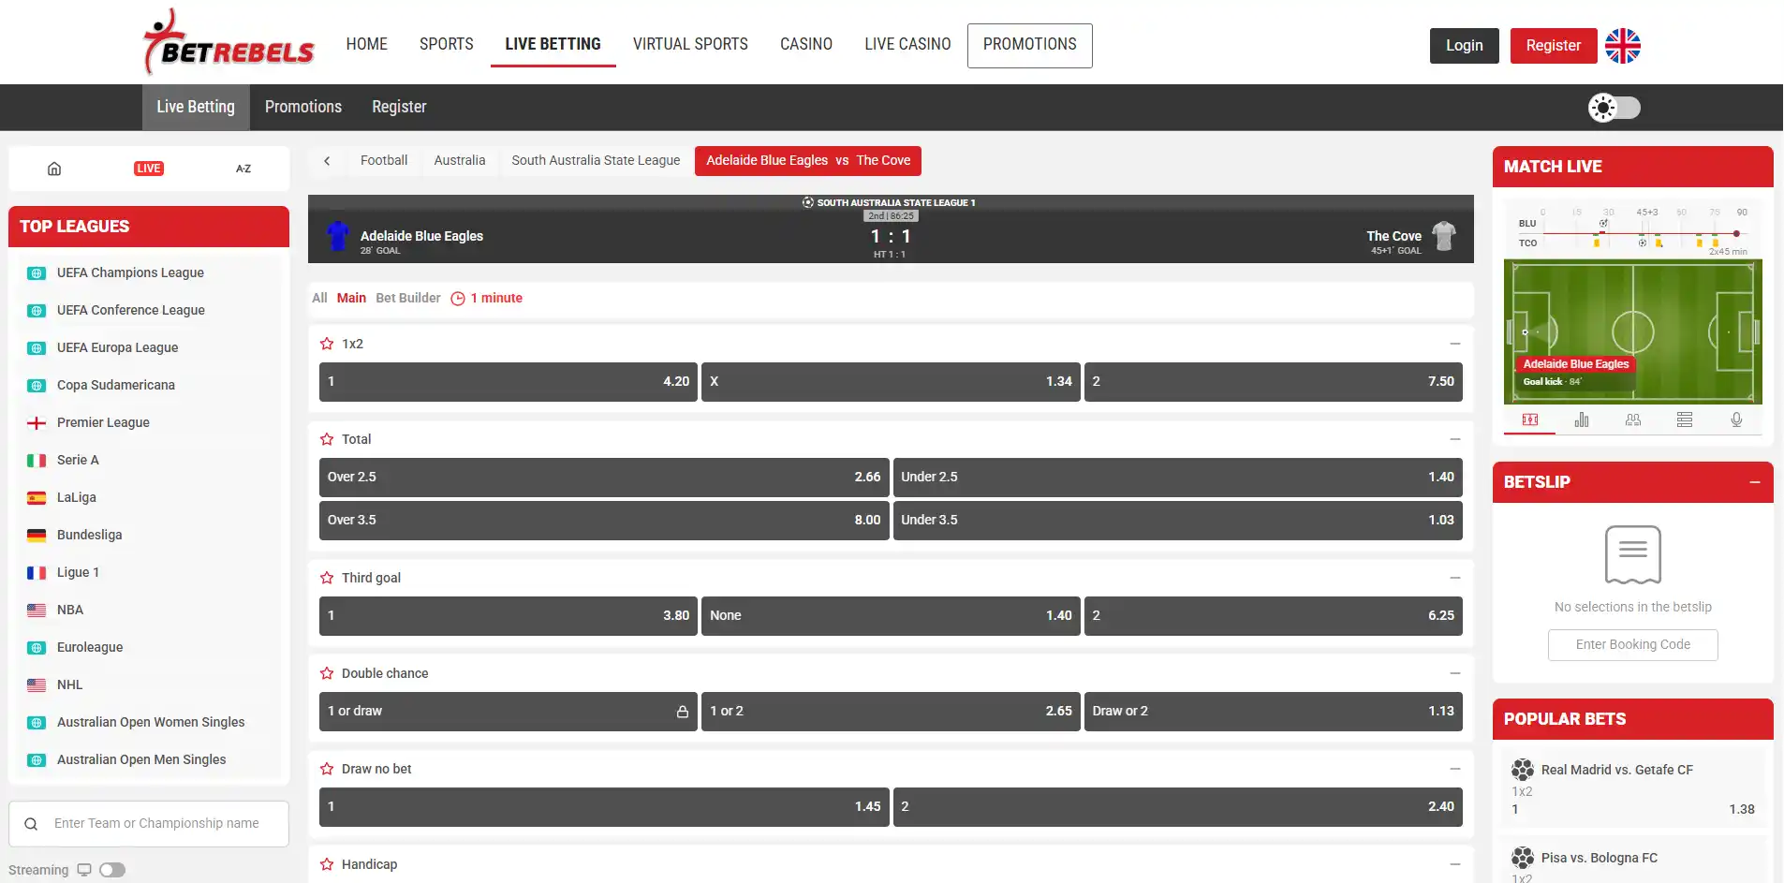The image size is (1784, 883).
Task: Toggle the light/dark theme switch
Action: pyautogui.click(x=1614, y=108)
